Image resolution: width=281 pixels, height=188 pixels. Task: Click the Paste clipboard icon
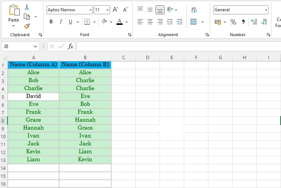coord(14,10)
